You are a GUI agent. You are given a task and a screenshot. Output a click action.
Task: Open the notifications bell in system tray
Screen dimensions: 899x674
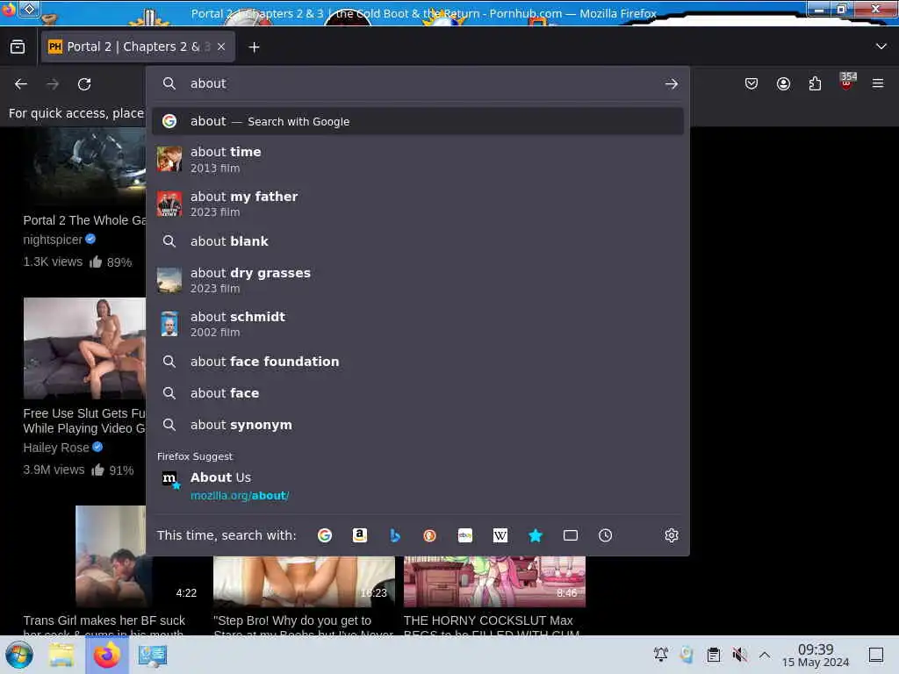click(x=660, y=655)
